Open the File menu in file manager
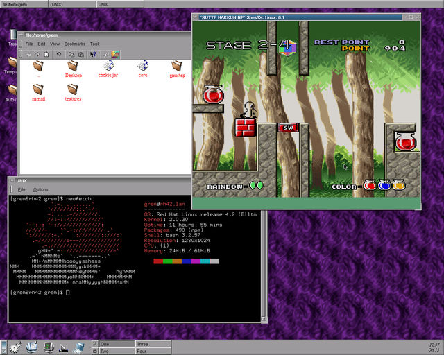The height and width of the screenshot is (355, 444). pyautogui.click(x=29, y=44)
